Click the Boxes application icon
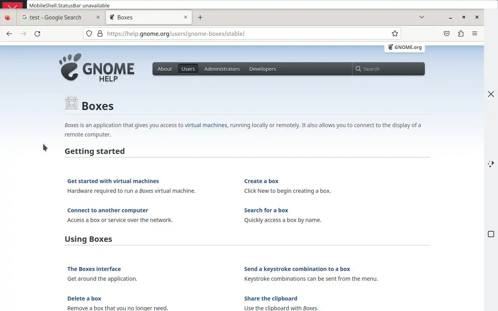498x311 pixels. point(71,103)
